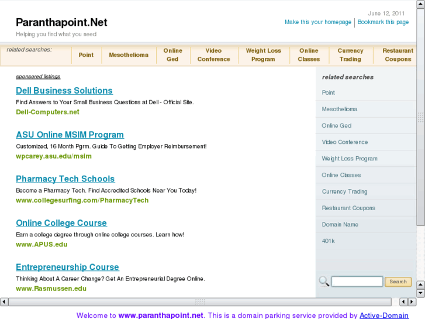Open Pharmacy Tech Schools listing
425x319 pixels.
(x=65, y=179)
